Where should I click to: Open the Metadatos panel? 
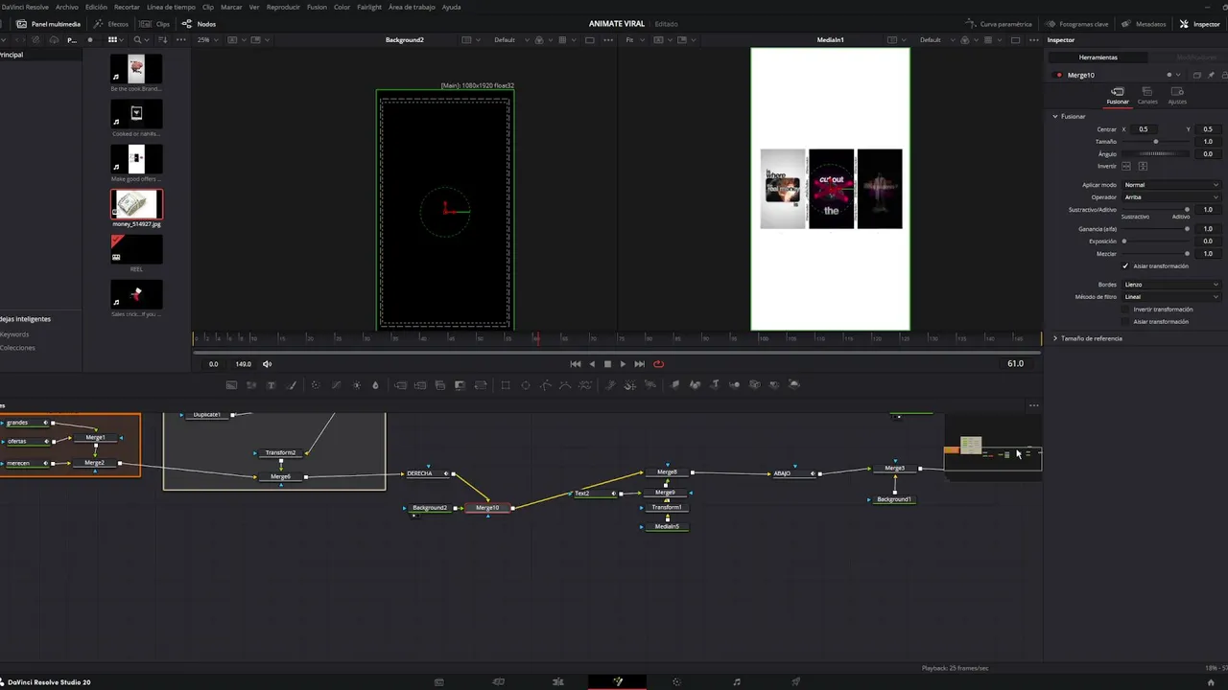1145,24
